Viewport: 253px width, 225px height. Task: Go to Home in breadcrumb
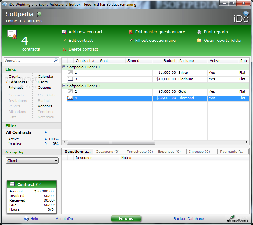[x=12, y=21]
